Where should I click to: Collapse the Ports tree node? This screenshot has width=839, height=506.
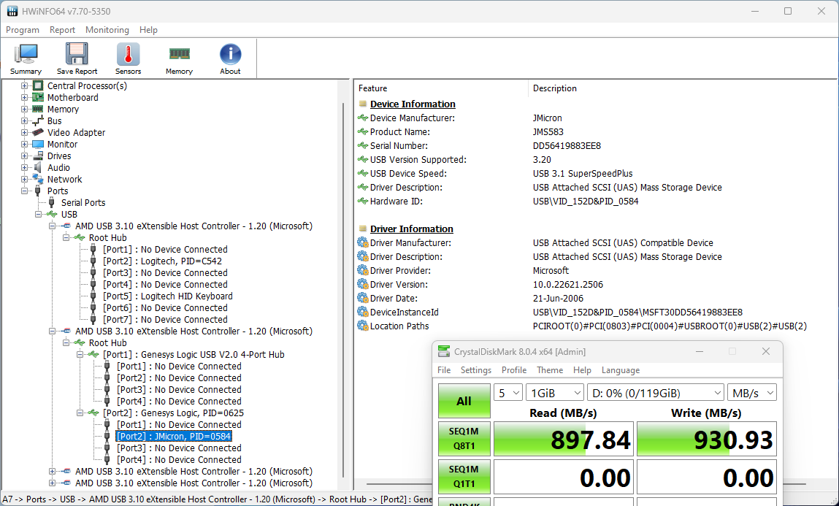(24, 191)
